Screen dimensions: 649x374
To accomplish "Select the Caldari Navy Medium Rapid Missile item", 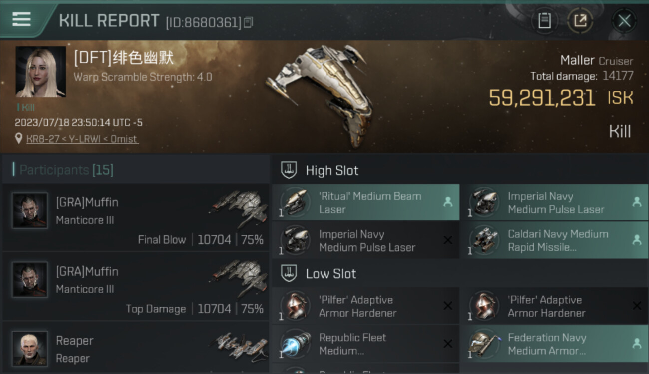I will pyautogui.click(x=555, y=240).
